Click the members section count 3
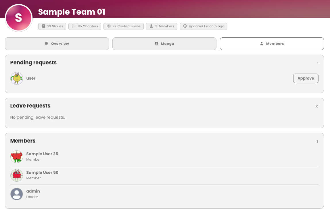The height and width of the screenshot is (213, 330). (317, 141)
